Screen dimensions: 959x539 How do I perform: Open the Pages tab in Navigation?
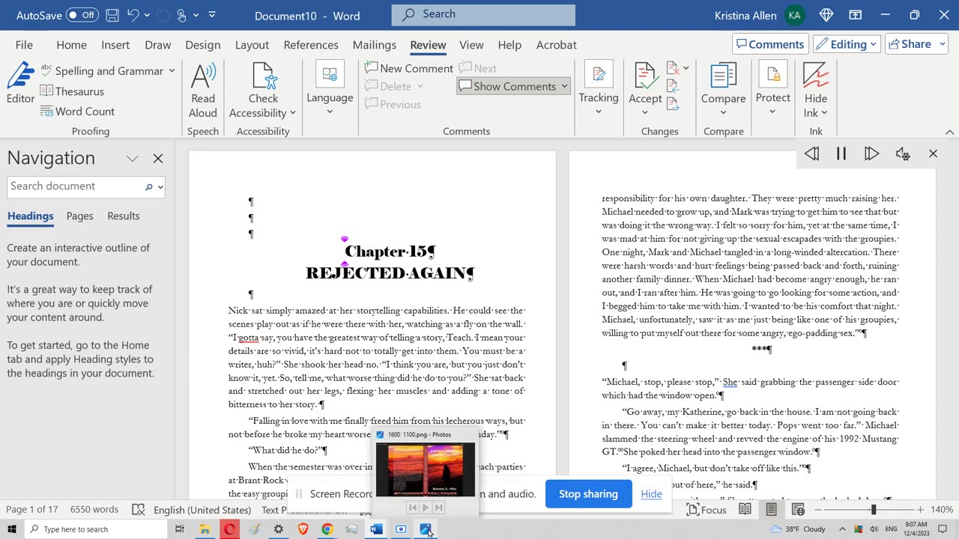(79, 216)
